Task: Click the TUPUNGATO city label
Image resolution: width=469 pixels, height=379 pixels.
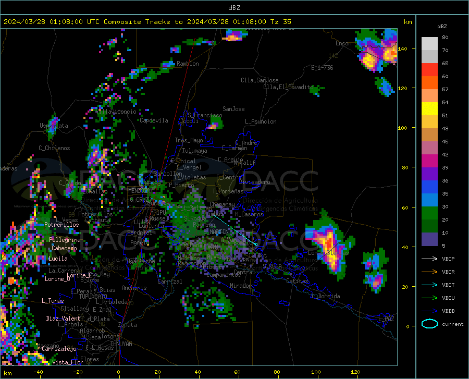Action: click(93, 297)
